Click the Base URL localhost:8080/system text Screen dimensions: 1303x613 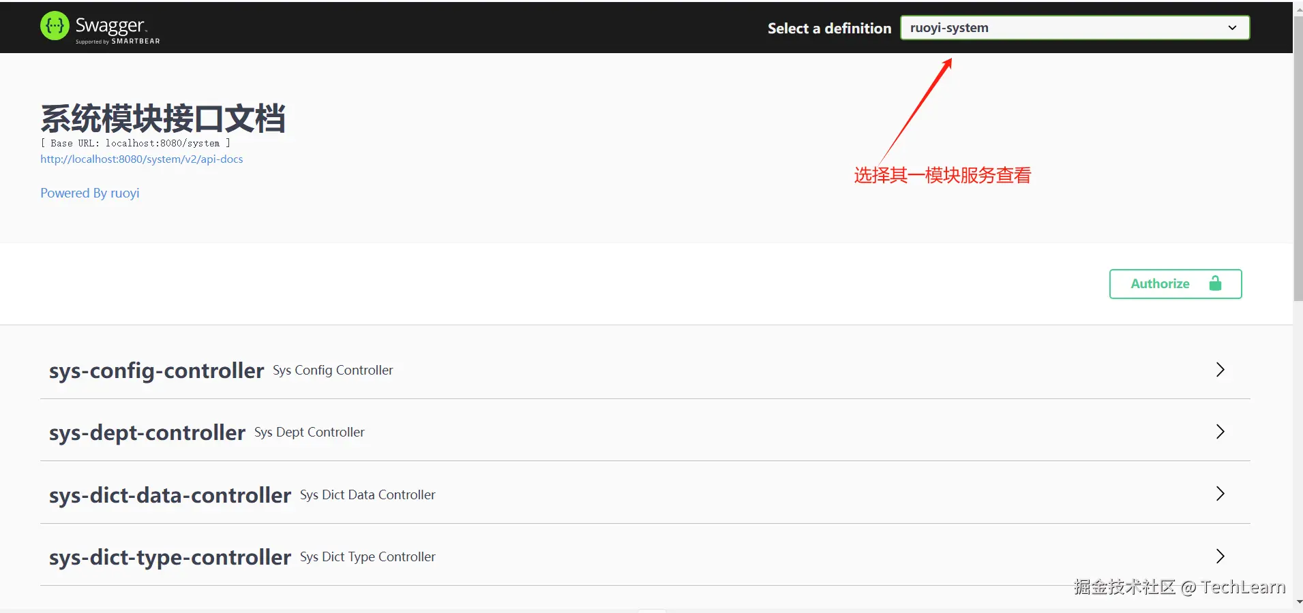tap(135, 143)
